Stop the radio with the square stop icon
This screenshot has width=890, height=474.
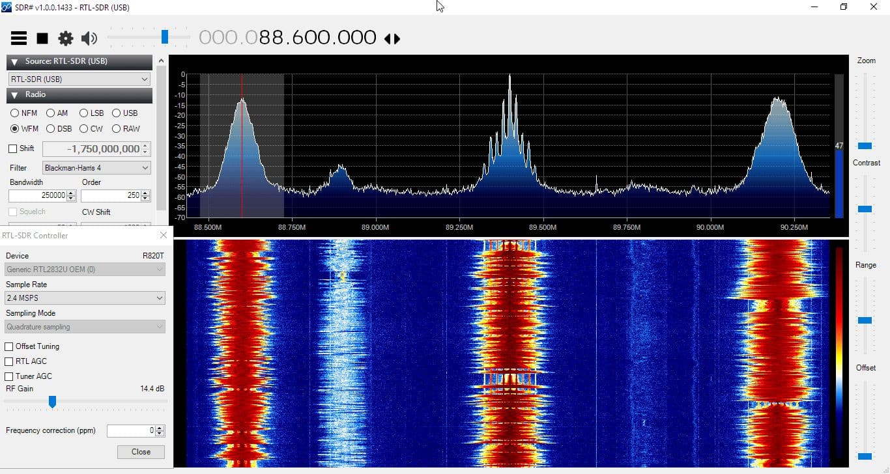(42, 38)
